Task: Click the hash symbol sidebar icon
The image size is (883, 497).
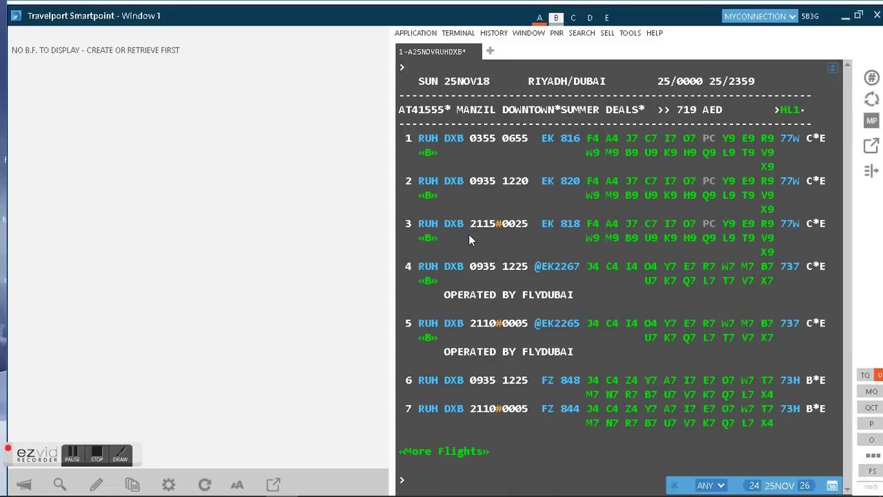Action: click(871, 77)
